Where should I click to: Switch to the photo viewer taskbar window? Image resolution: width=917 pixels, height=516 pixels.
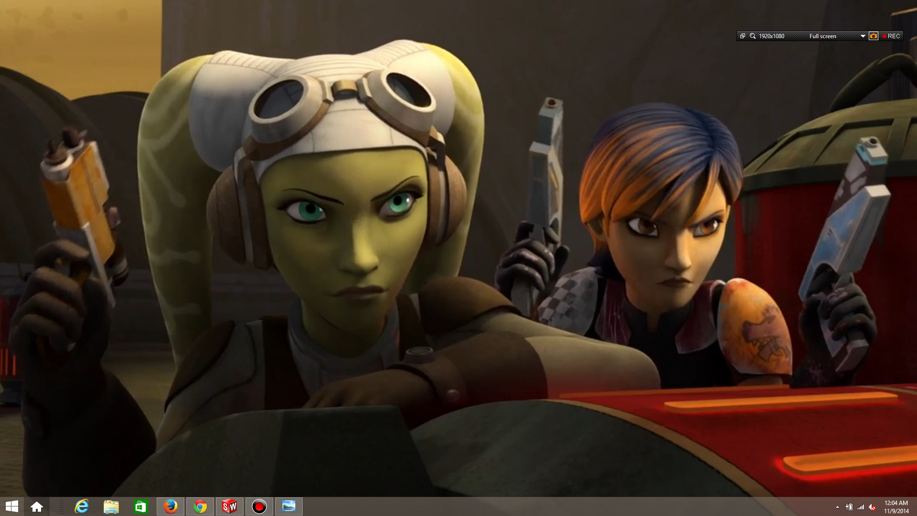click(289, 506)
